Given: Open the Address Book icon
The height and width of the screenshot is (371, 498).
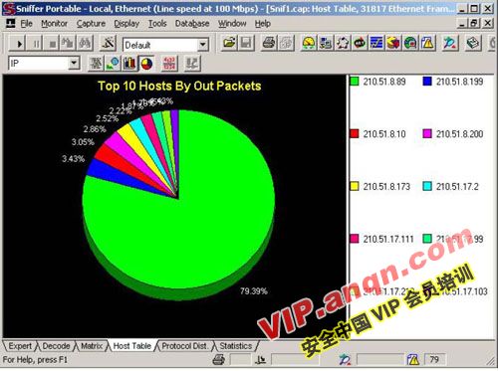Looking at the screenshot, I should pos(473,43).
